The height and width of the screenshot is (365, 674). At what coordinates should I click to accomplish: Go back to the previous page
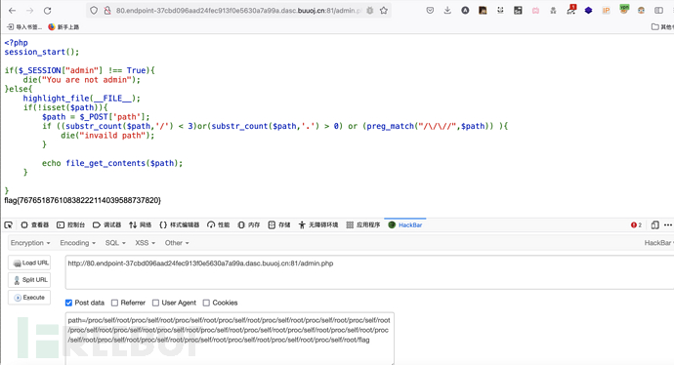point(12,11)
